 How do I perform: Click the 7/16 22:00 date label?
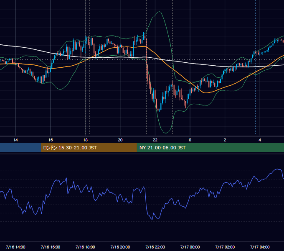[155, 247]
